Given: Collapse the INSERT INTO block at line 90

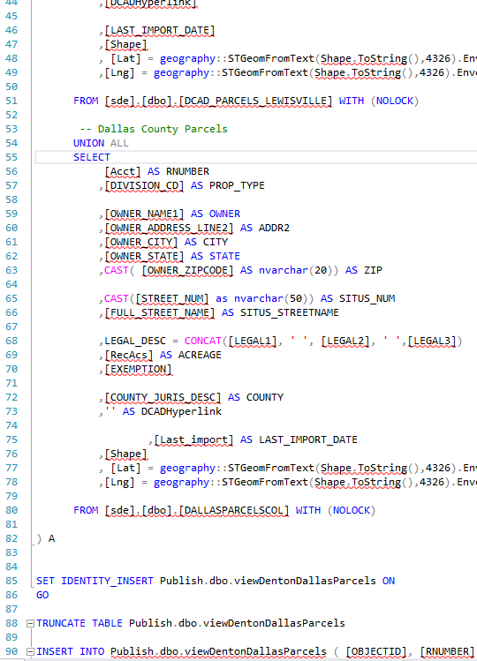Looking at the screenshot, I should [x=30, y=651].
